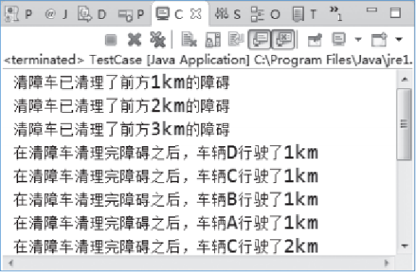This screenshot has height=272, width=416.
Task: Toggle show console when standard error changes
Action: coord(283,40)
